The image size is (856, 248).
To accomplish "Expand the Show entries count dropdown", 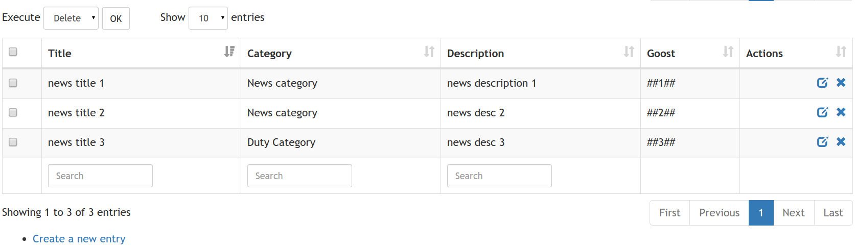I will (x=208, y=18).
